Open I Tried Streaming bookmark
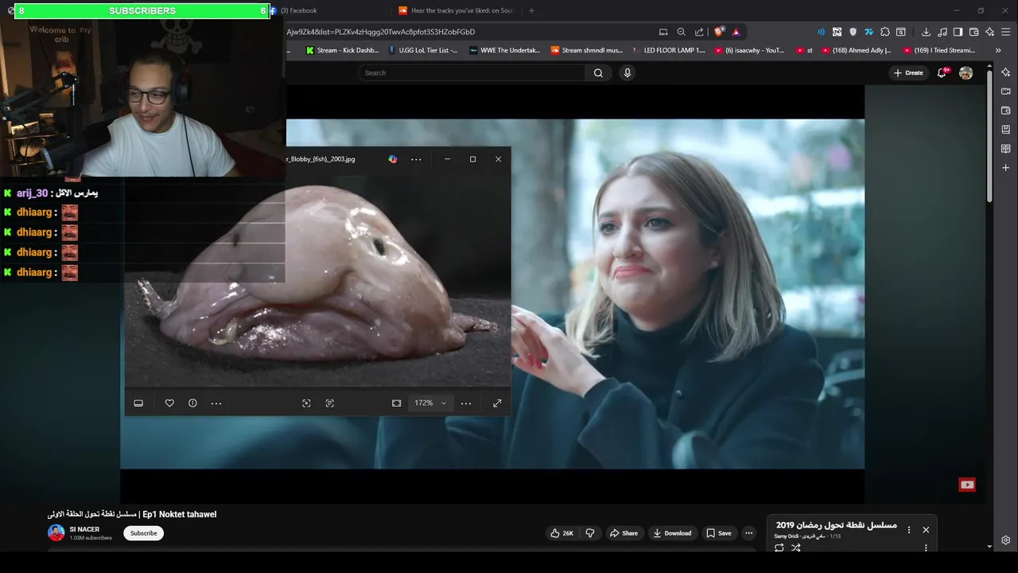 coord(939,50)
